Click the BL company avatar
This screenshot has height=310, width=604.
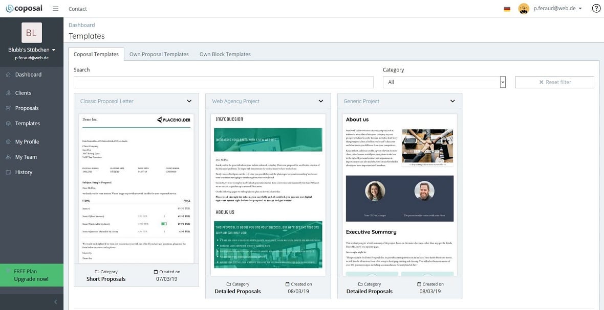click(32, 33)
